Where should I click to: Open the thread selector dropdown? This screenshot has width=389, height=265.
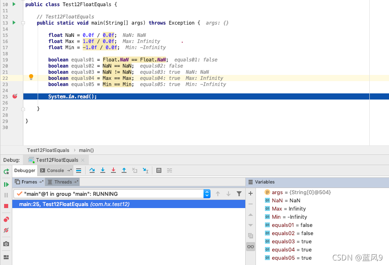207,194
